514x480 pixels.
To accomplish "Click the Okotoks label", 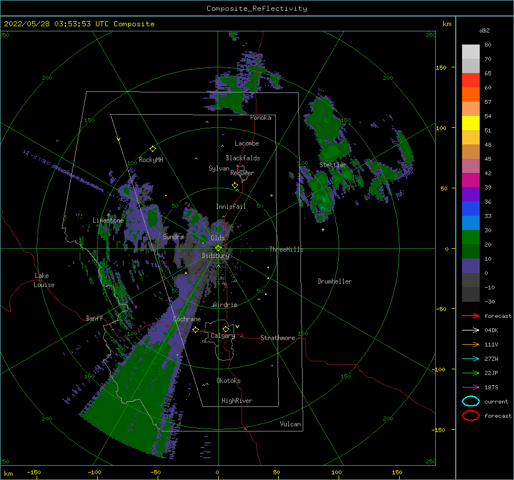I will pyautogui.click(x=228, y=381).
